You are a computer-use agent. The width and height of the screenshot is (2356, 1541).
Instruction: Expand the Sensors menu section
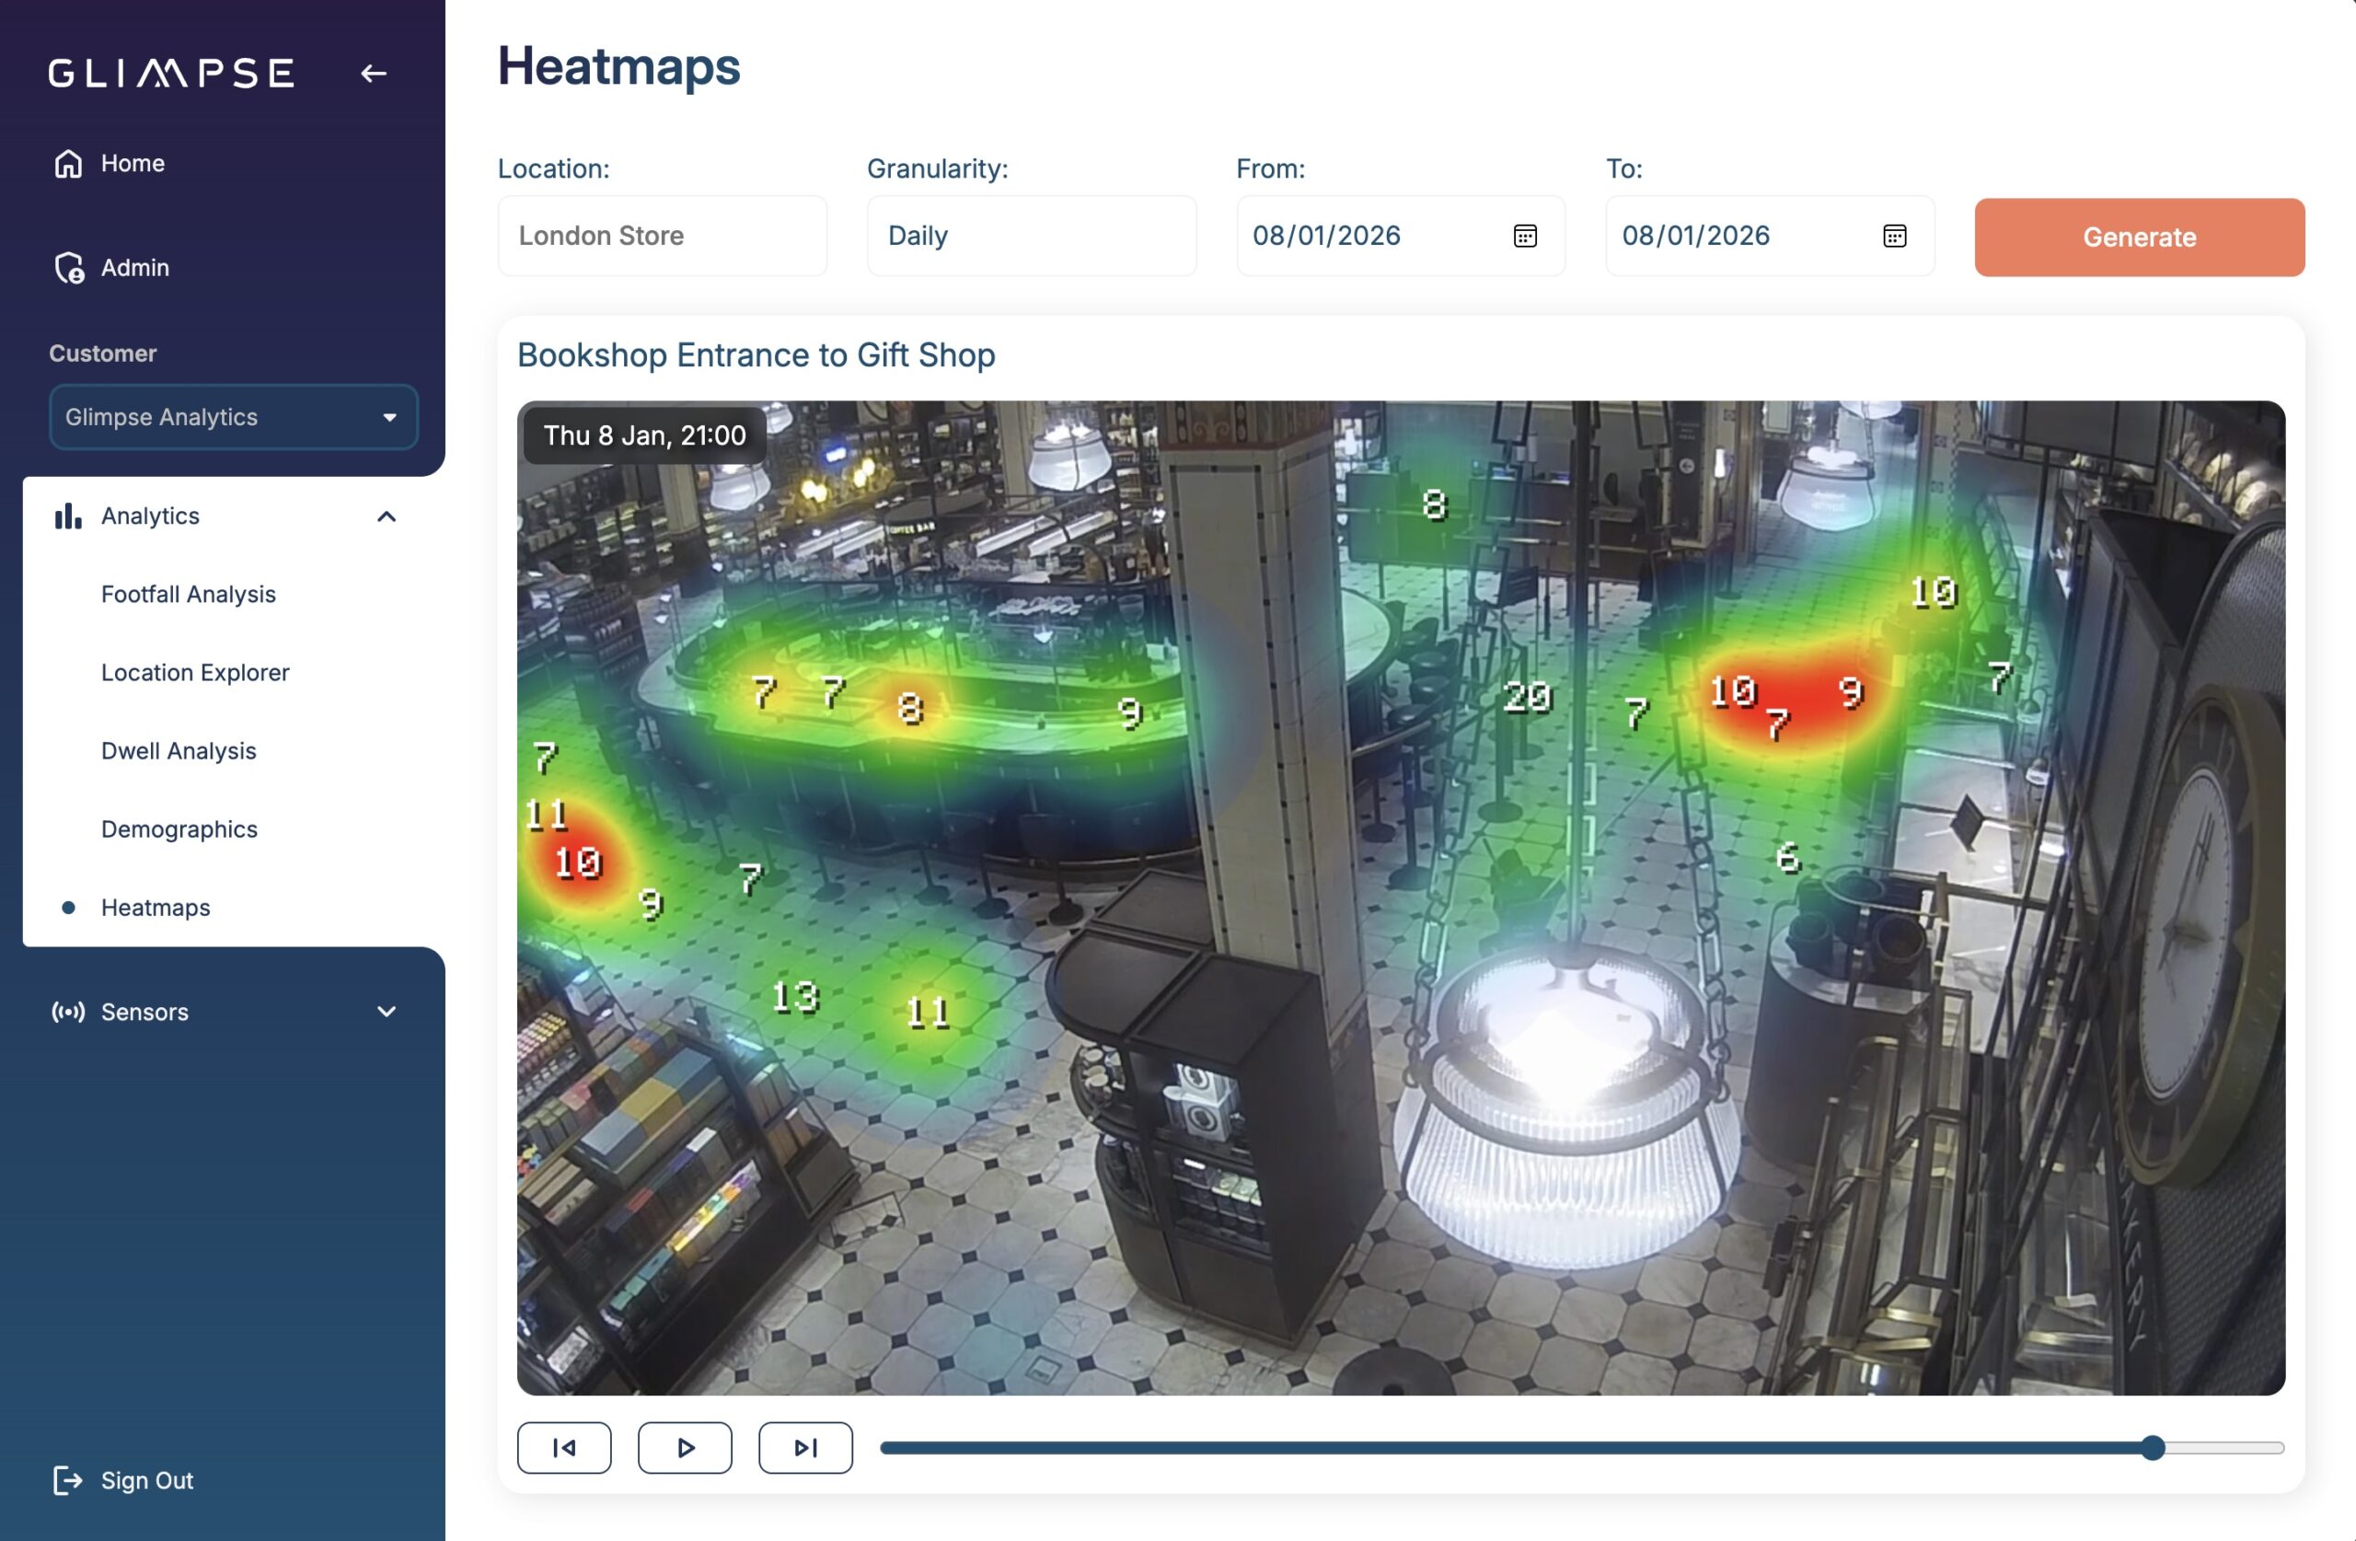pos(387,1013)
